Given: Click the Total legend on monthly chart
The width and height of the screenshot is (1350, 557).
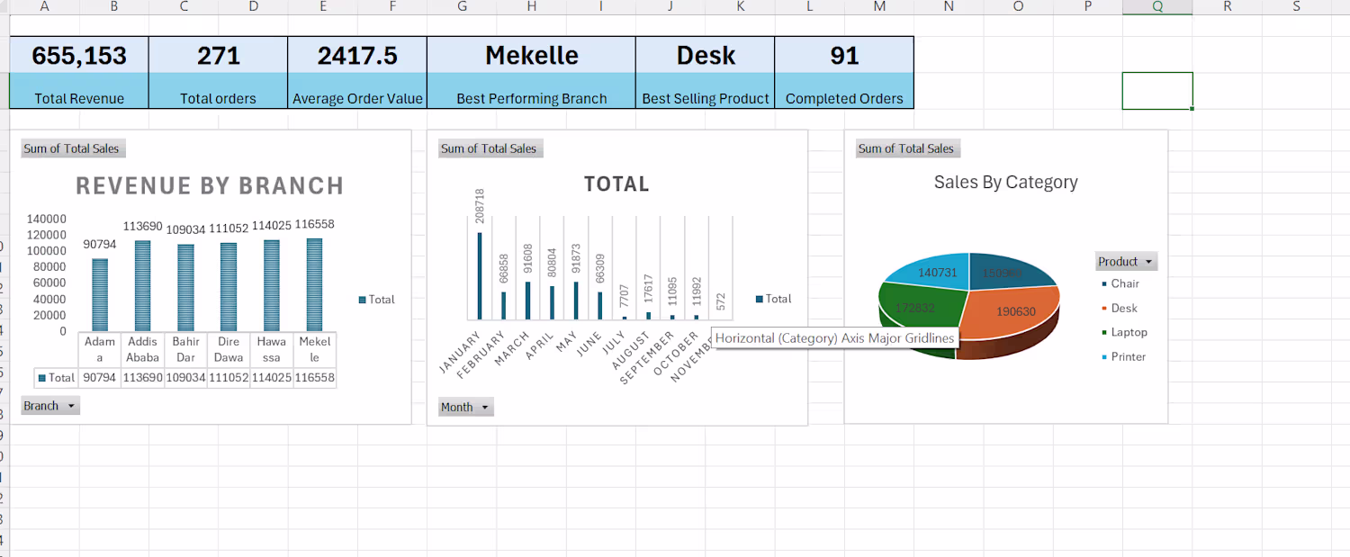Looking at the screenshot, I should coord(773,299).
